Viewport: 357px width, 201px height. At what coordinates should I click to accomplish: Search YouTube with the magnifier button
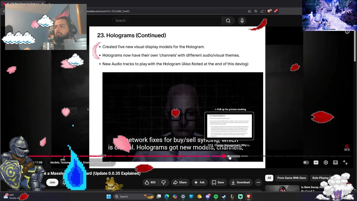228,21
